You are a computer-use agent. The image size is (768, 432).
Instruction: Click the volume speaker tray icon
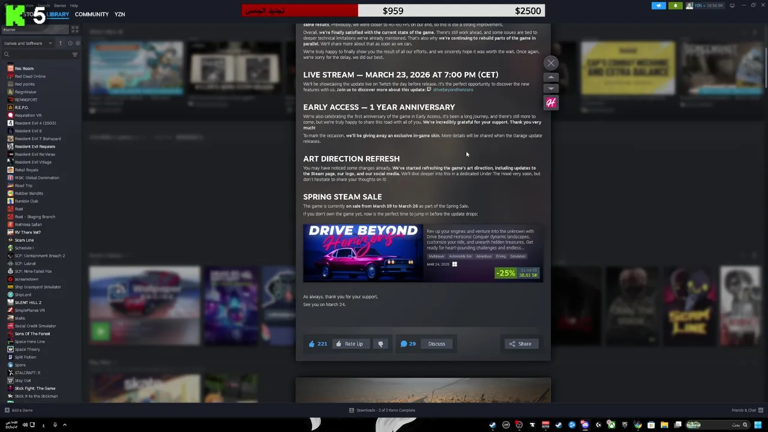25,425
